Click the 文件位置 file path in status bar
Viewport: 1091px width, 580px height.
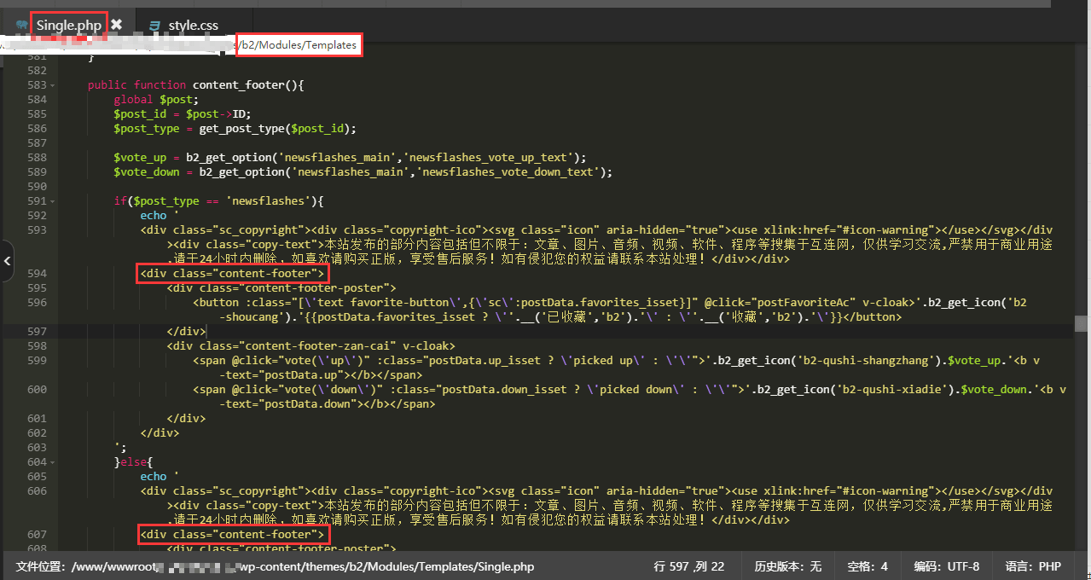275,566
